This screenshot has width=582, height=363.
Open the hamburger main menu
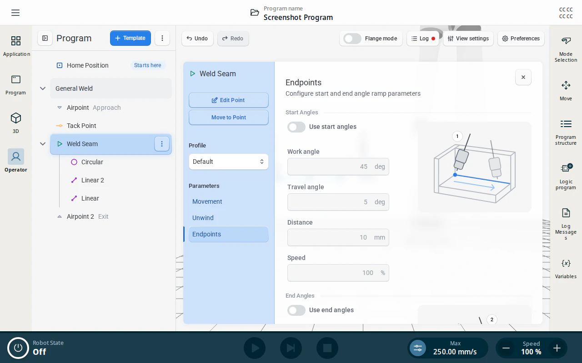tap(15, 13)
